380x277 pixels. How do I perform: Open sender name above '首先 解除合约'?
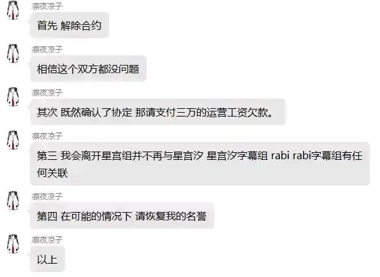tap(47, 6)
